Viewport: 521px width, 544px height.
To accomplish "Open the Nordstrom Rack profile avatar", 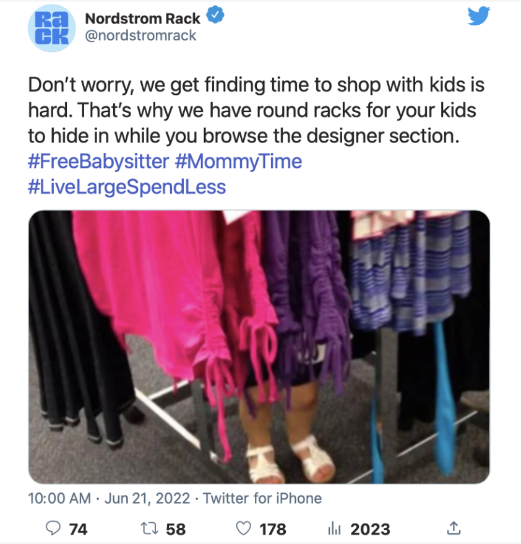I will (52, 28).
